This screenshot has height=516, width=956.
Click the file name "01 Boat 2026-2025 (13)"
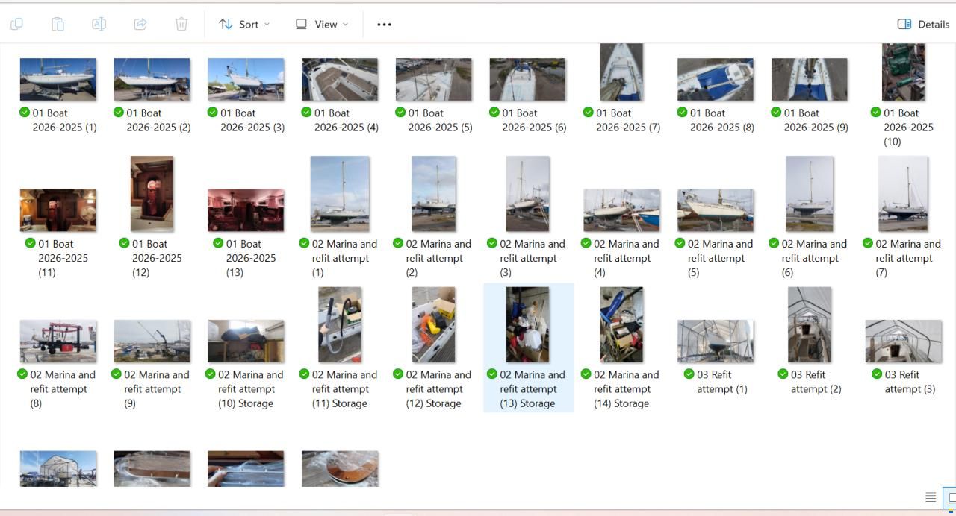(x=251, y=258)
